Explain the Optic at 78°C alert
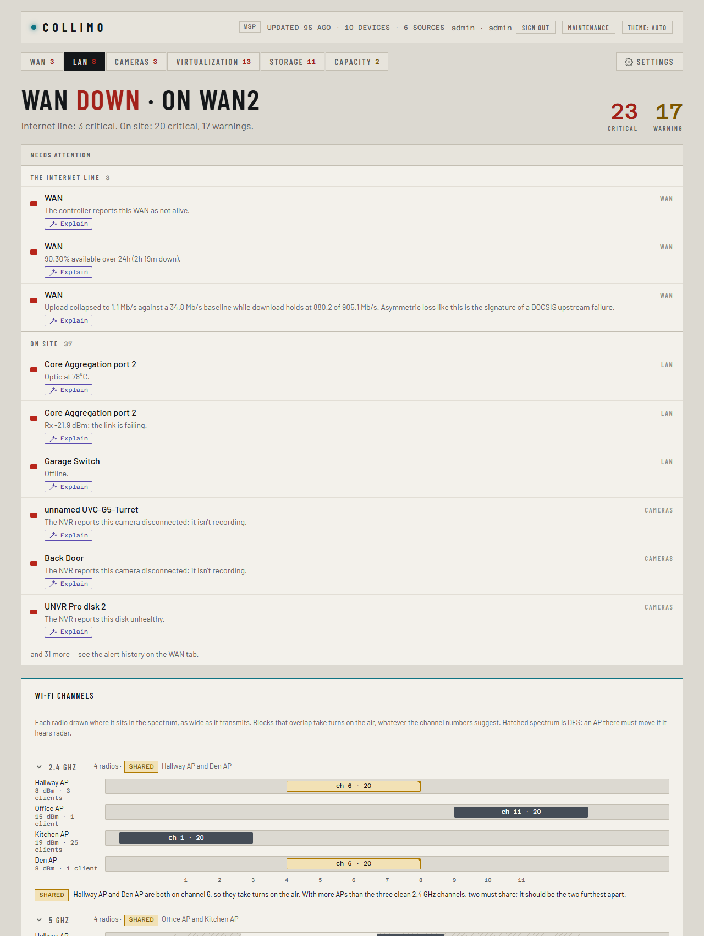The image size is (704, 936). [68, 390]
